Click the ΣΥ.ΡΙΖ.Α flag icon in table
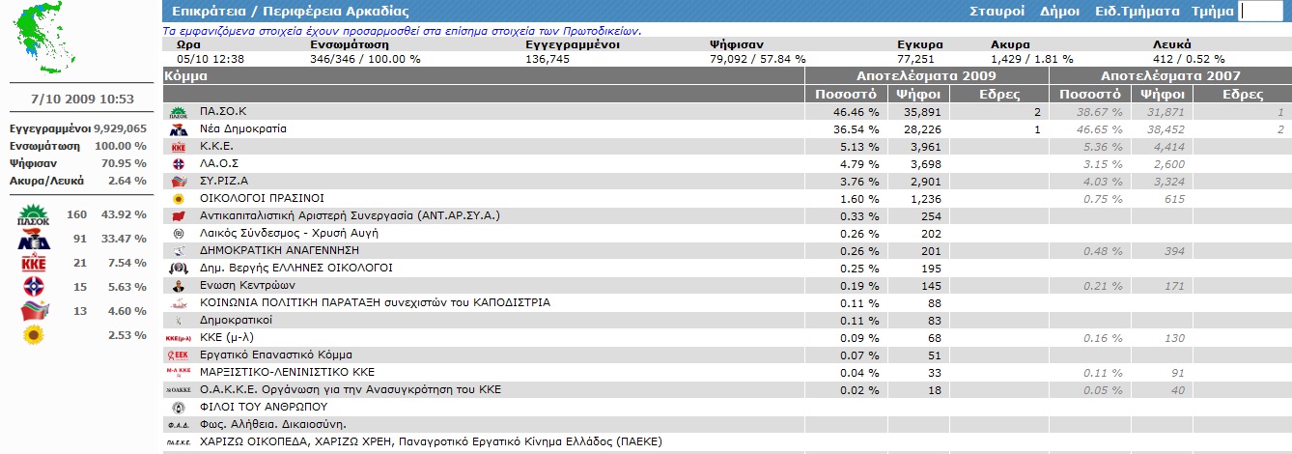This screenshot has width=1292, height=454. [x=178, y=182]
